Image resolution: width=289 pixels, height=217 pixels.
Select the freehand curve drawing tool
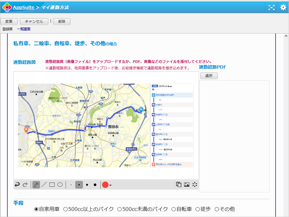click(36, 184)
